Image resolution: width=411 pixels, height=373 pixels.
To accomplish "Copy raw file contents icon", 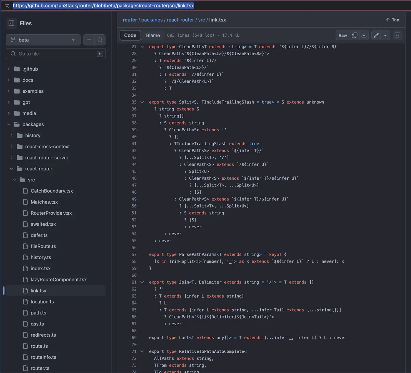I will point(354,35).
